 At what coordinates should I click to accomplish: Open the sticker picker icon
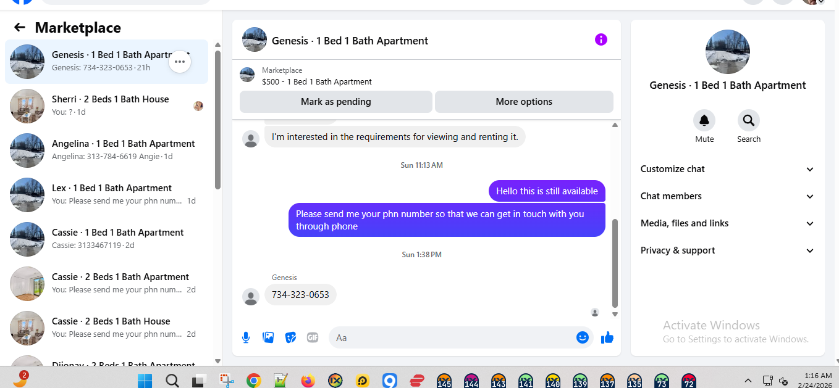[290, 337]
